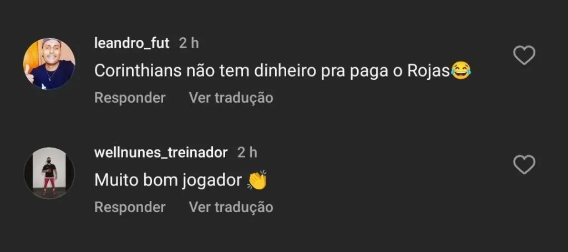Click the 'Muito bom jogador' comment text
The width and height of the screenshot is (568, 252).
[168, 181]
